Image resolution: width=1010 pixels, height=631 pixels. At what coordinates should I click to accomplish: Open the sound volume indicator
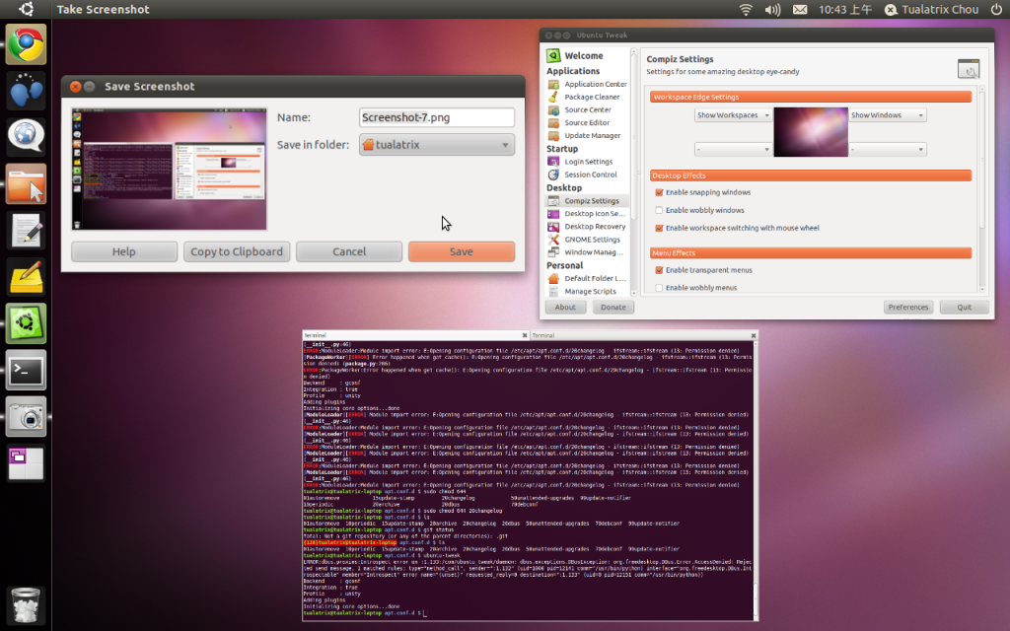click(x=772, y=9)
